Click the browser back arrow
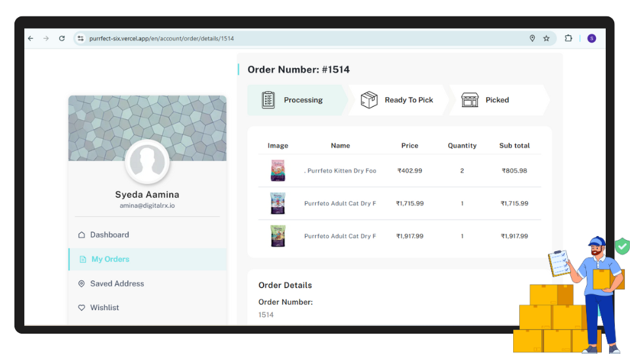The height and width of the screenshot is (354, 630). point(31,39)
